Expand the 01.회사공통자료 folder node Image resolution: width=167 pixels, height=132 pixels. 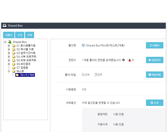(x=9, y=46)
